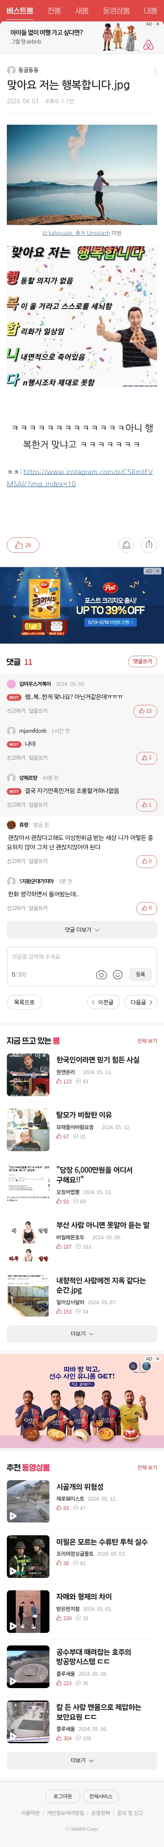Go to next post with 다음글

pyautogui.click(x=141, y=1002)
